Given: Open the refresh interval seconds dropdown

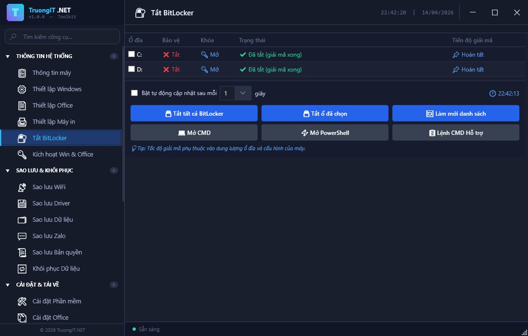Looking at the screenshot, I should click(243, 93).
